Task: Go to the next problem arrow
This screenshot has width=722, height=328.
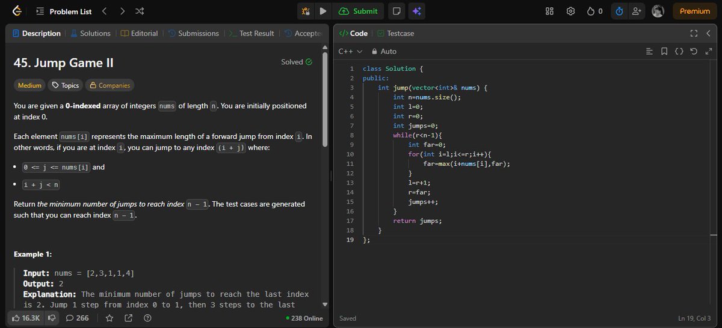Action: coord(122,11)
